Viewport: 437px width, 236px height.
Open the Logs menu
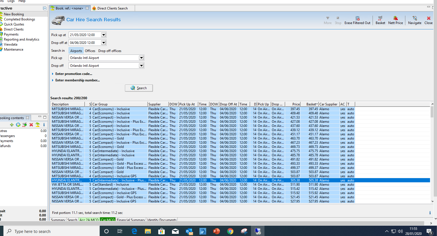pyautogui.click(x=11, y=1)
